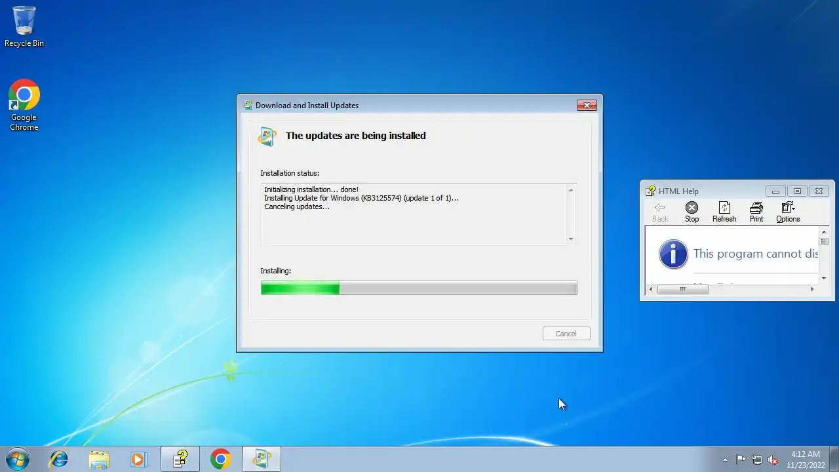
Task: Click the Action Center flag icon
Action: (741, 460)
